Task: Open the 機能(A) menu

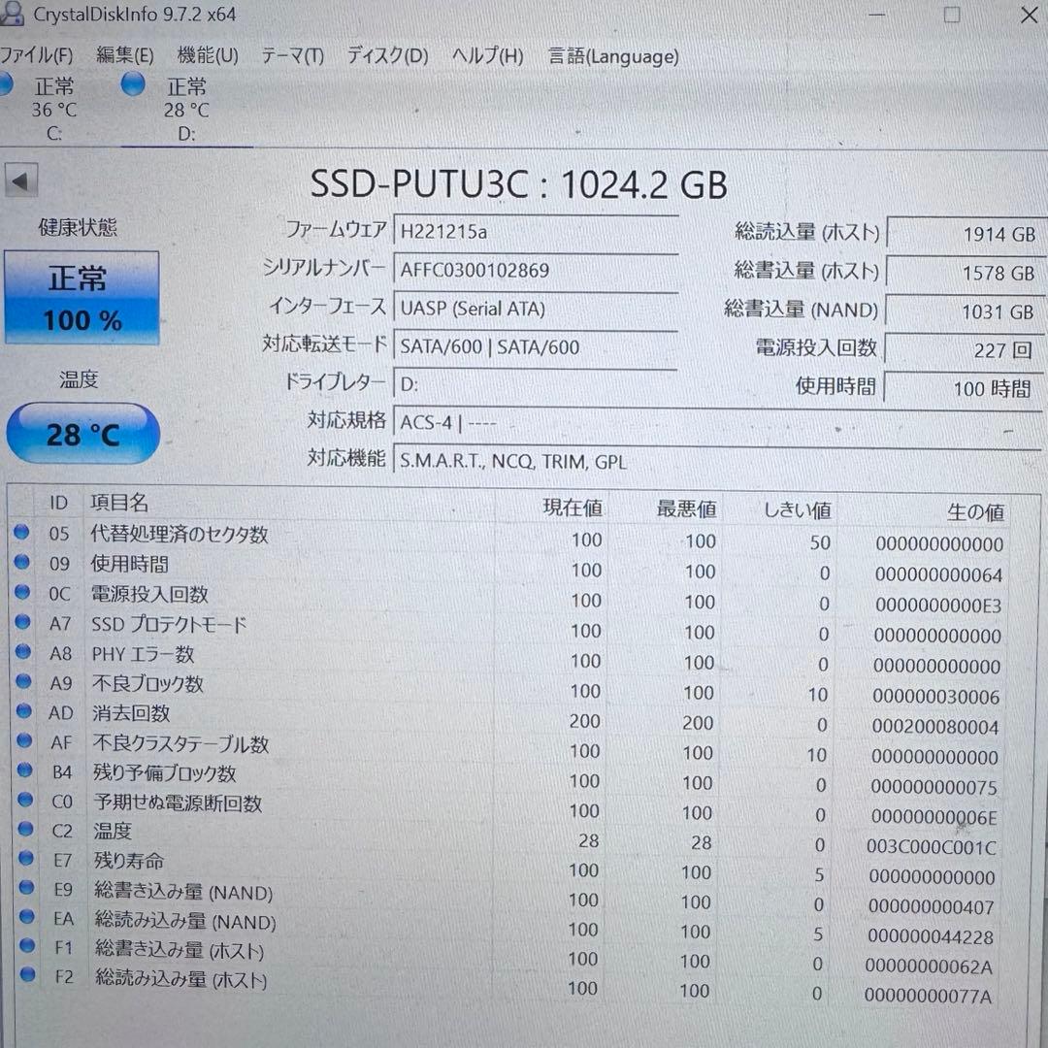Action: click(207, 56)
